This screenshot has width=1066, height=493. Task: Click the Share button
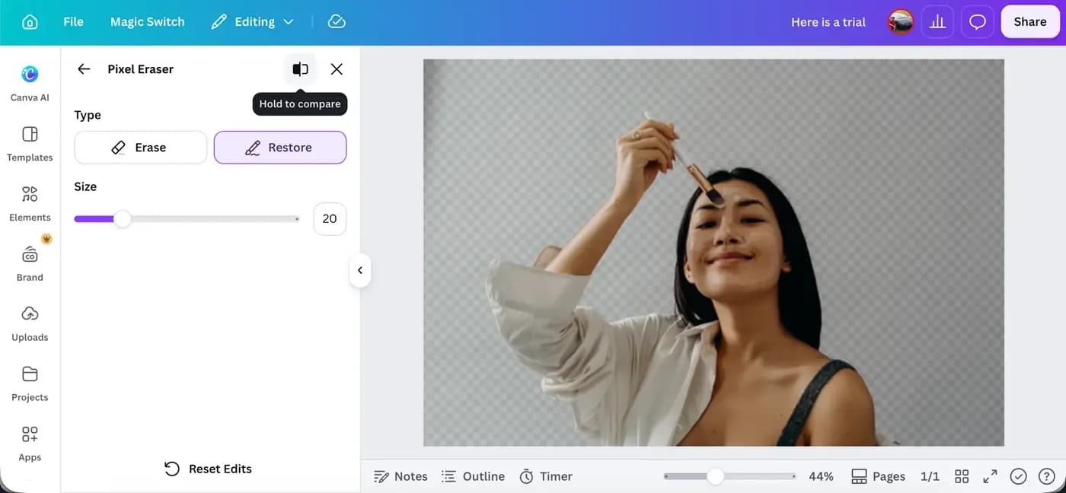1029,22
